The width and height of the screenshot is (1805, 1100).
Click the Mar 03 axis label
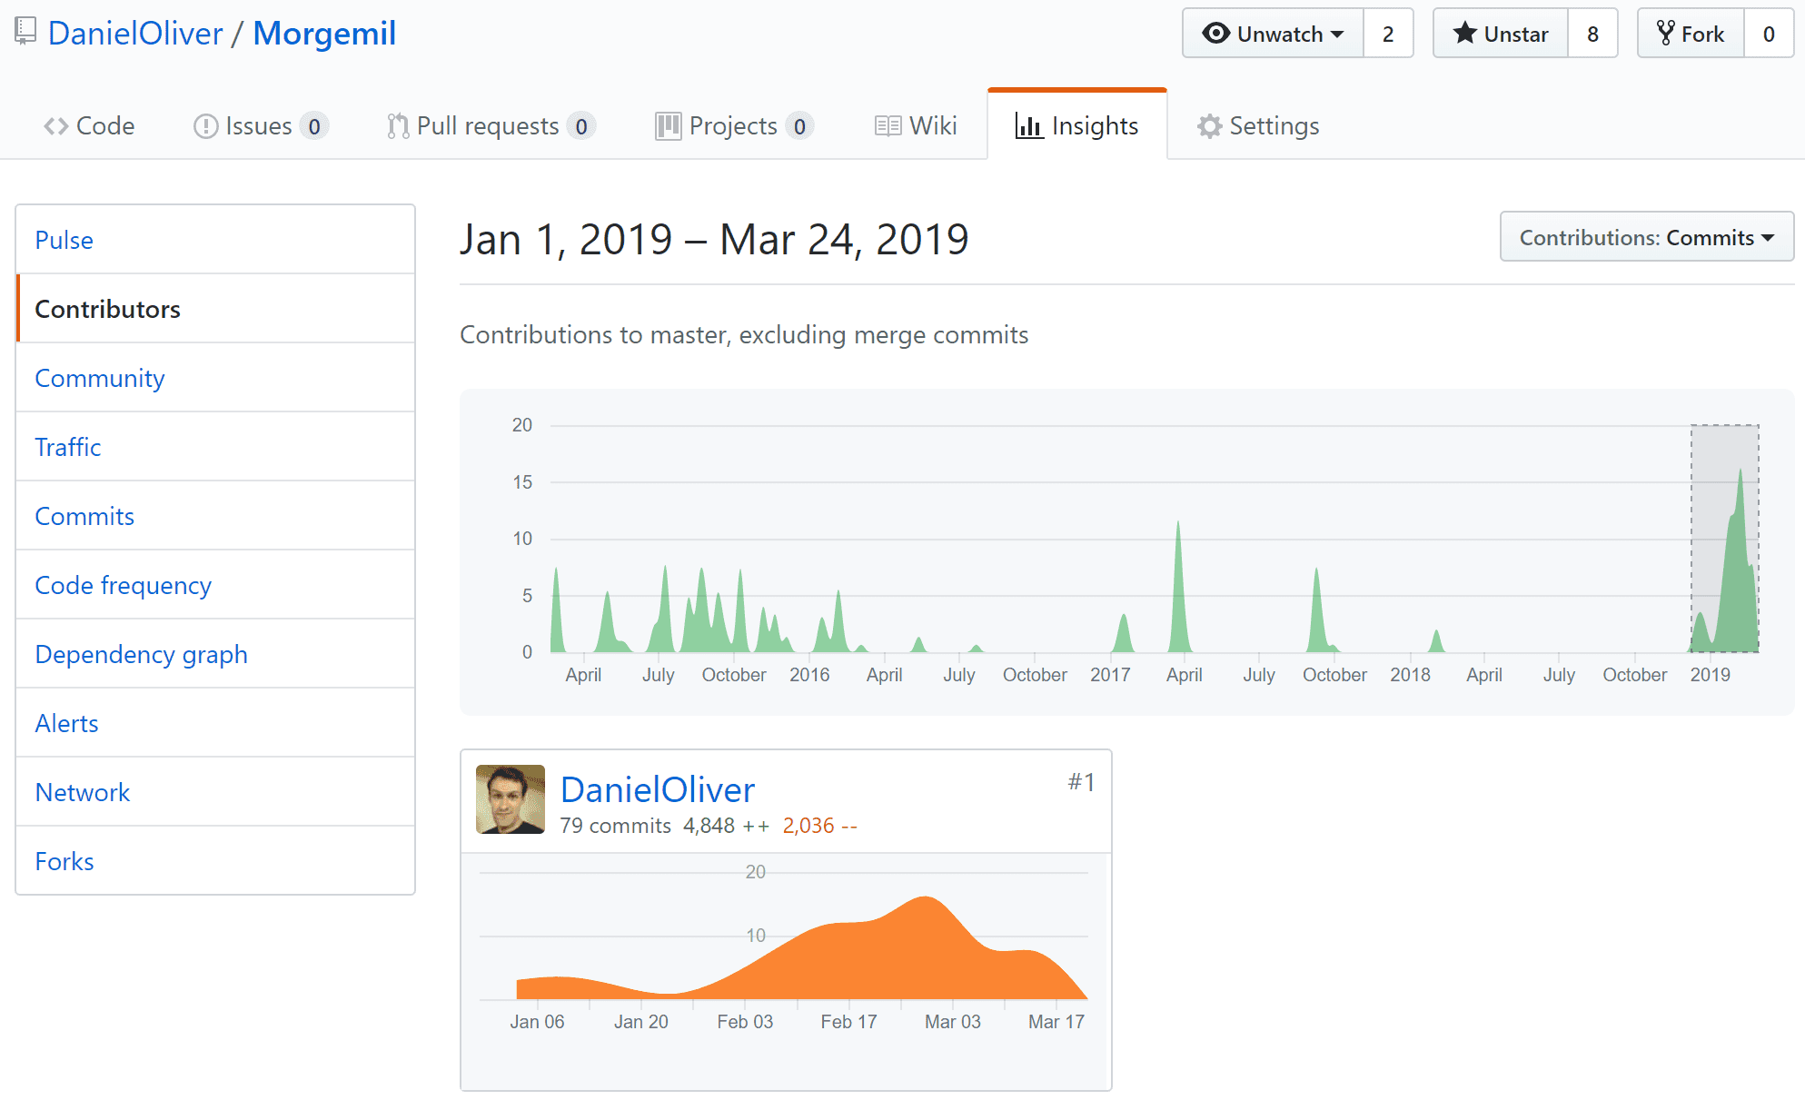click(x=952, y=1022)
